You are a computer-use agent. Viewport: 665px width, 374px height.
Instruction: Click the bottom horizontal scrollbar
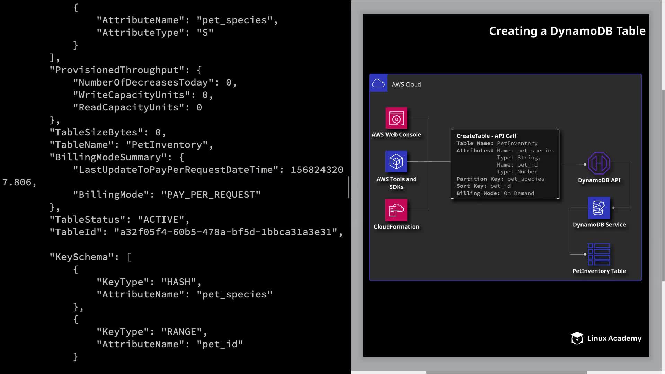point(506,372)
